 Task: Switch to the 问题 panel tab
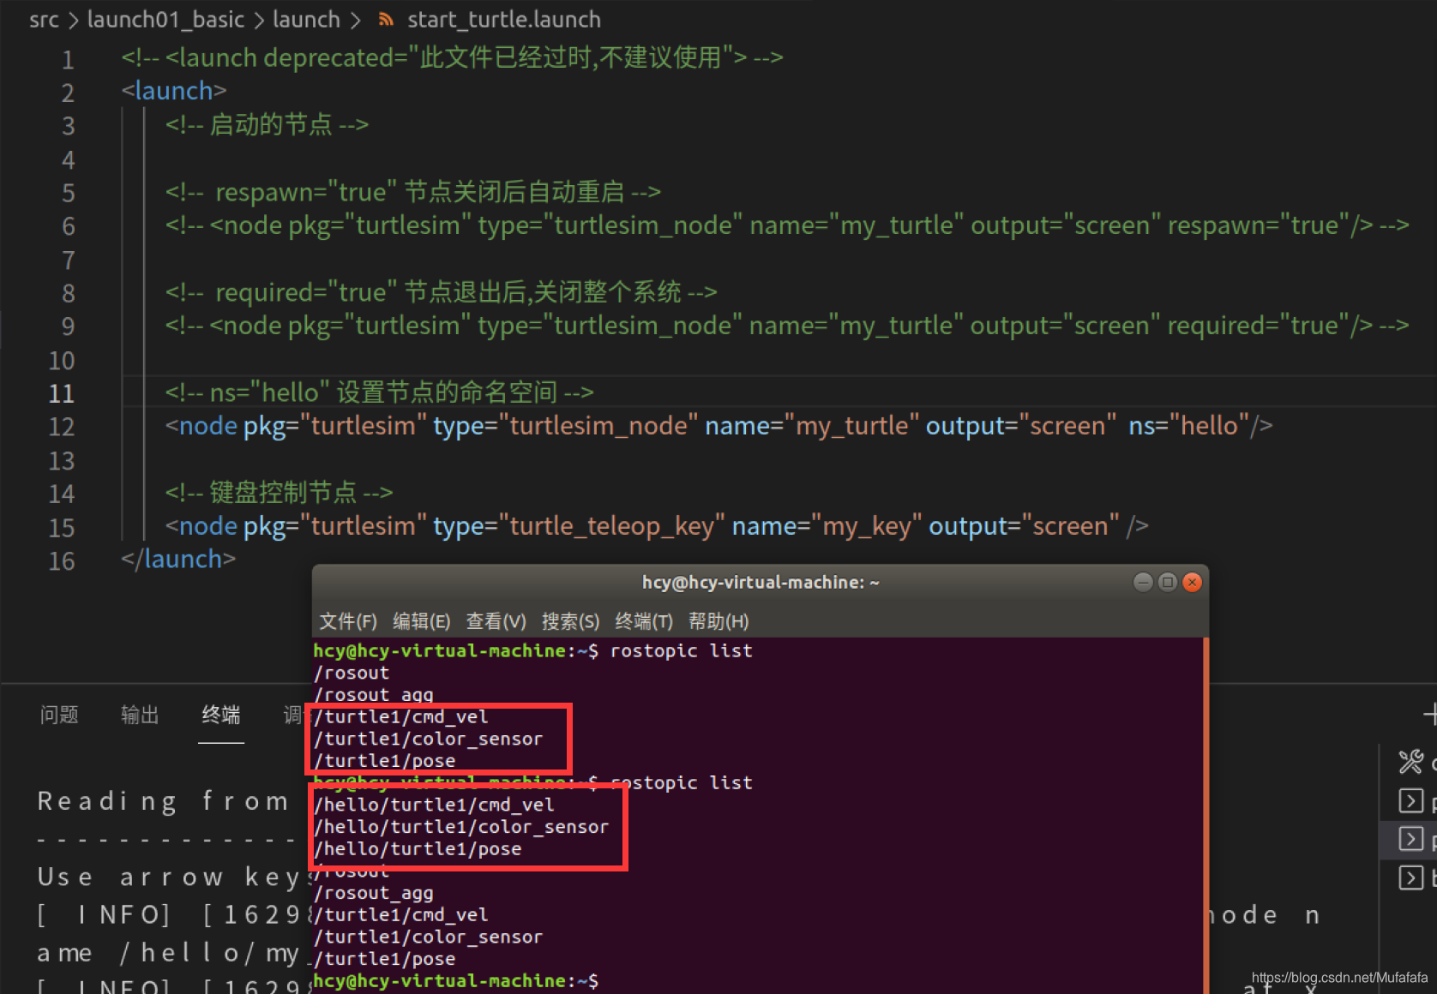[x=59, y=715]
